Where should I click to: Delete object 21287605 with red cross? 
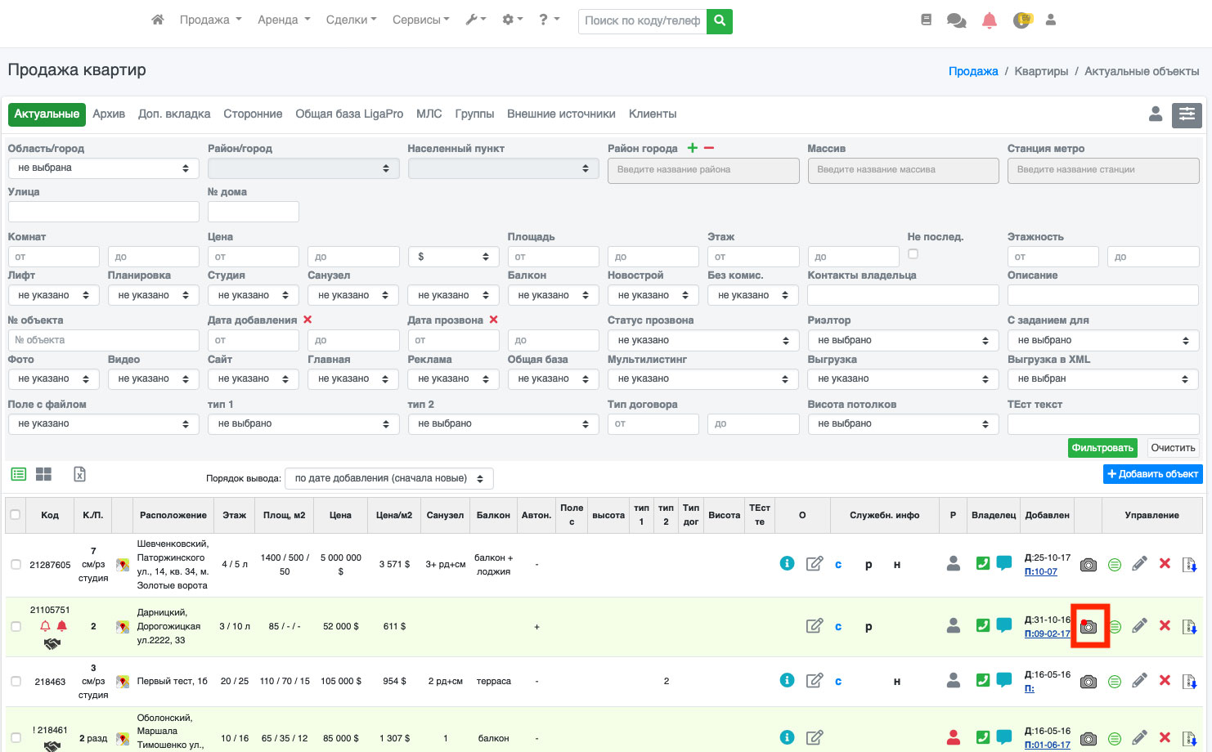coord(1165,563)
